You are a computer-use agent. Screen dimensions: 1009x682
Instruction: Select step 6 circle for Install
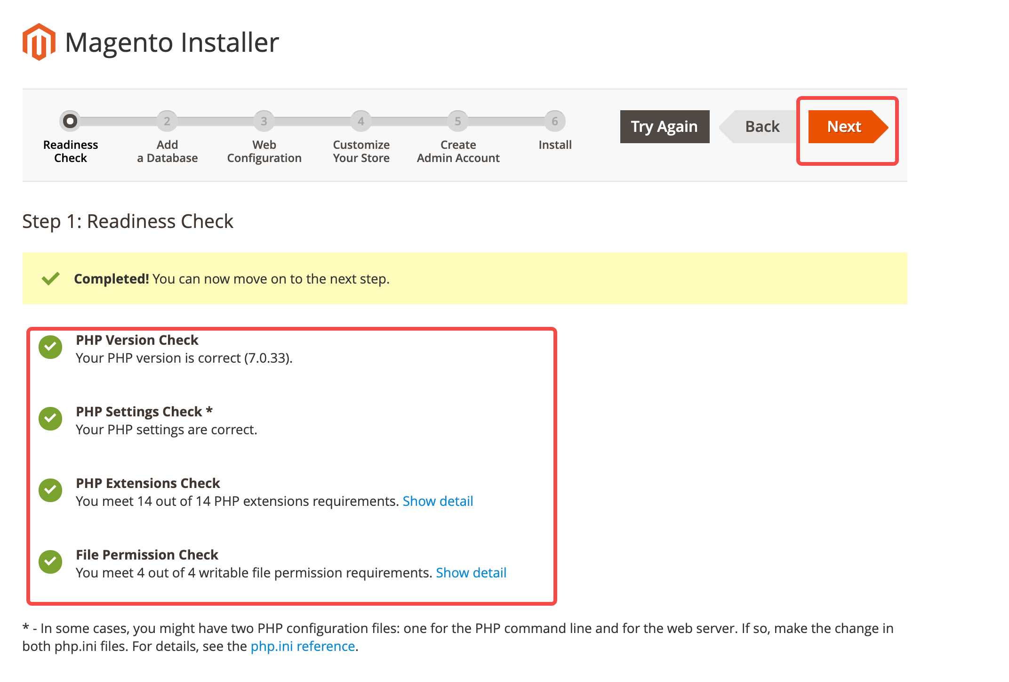555,121
